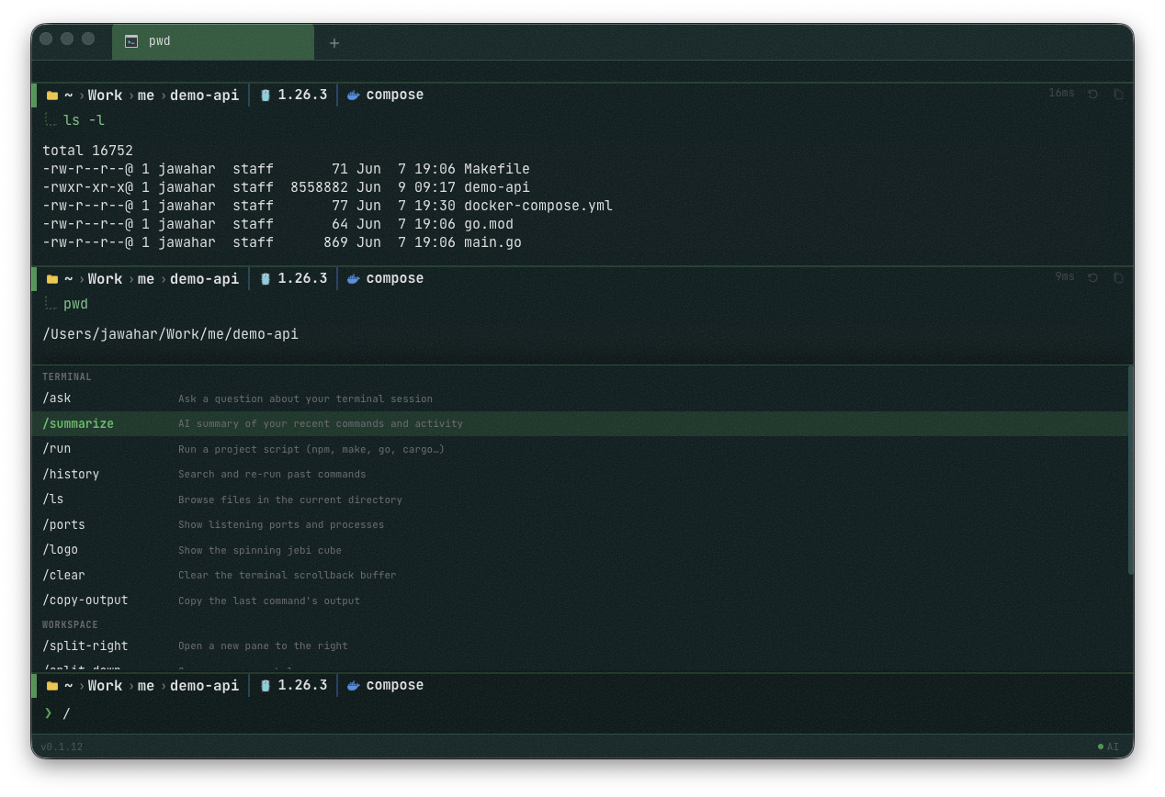This screenshot has width=1165, height=797.
Task: Click 'Show the spinning jebi cube' description
Action: tap(260, 550)
